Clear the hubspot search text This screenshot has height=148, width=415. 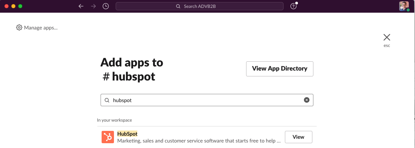[x=307, y=100]
